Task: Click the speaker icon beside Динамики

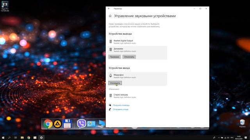Action: coord(111,49)
